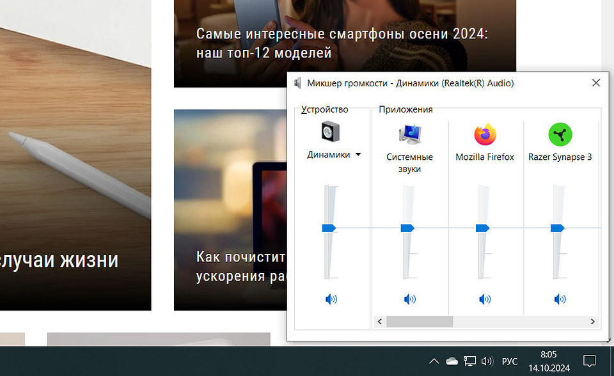
Task: Mute Razer Synapse 3 audio
Action: 560,299
